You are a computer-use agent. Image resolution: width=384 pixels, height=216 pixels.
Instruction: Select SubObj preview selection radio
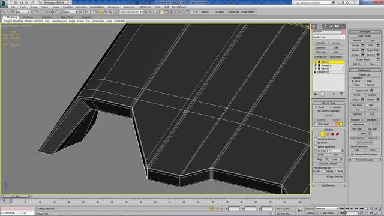[324, 172]
